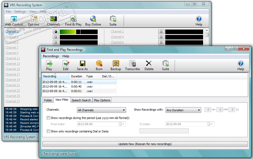Select the recording with duration 0:00:11
The height and width of the screenshot is (159, 253).
pyautogui.click(x=79, y=82)
